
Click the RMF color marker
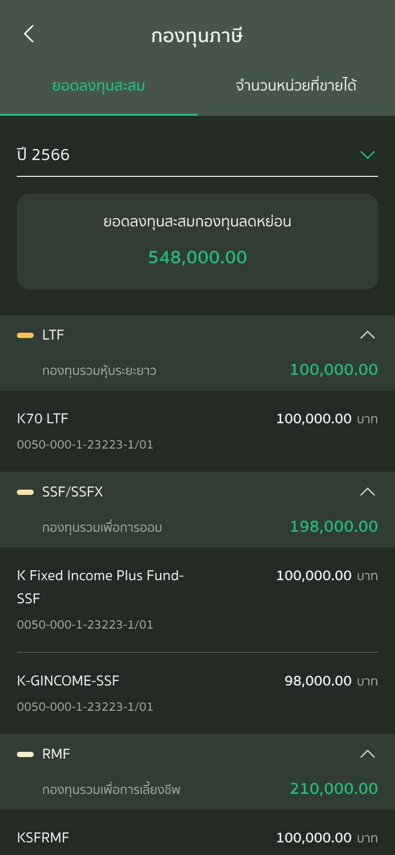(25, 754)
